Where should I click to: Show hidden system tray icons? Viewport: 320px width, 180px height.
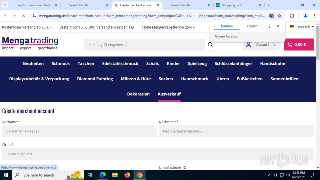click(x=269, y=175)
